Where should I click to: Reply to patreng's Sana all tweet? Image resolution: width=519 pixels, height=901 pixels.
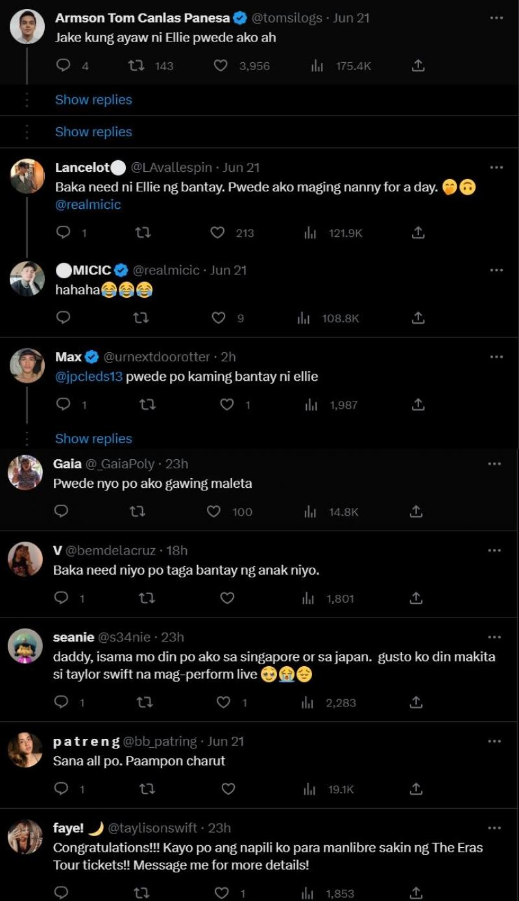[61, 789]
